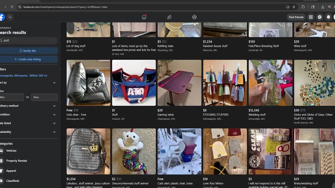Reload the page using the browser refresh icon

click(12, 7)
